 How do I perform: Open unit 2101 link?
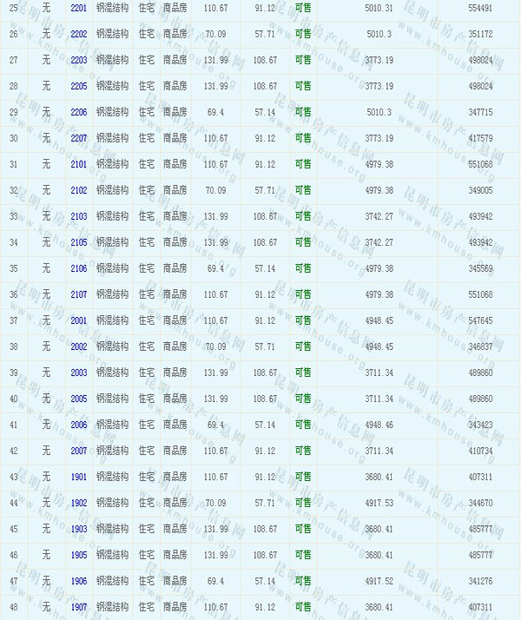click(79, 164)
